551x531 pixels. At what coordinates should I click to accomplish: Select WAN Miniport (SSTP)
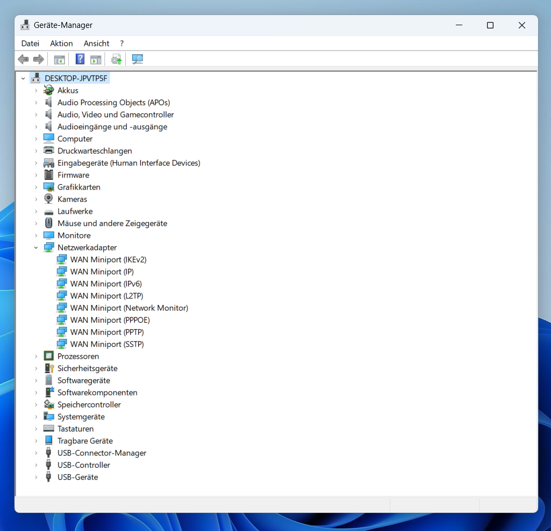pos(107,344)
